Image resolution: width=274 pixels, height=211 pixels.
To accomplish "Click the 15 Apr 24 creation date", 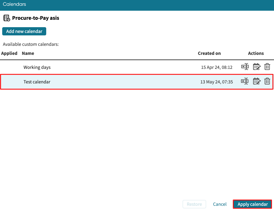I will click(x=217, y=67).
